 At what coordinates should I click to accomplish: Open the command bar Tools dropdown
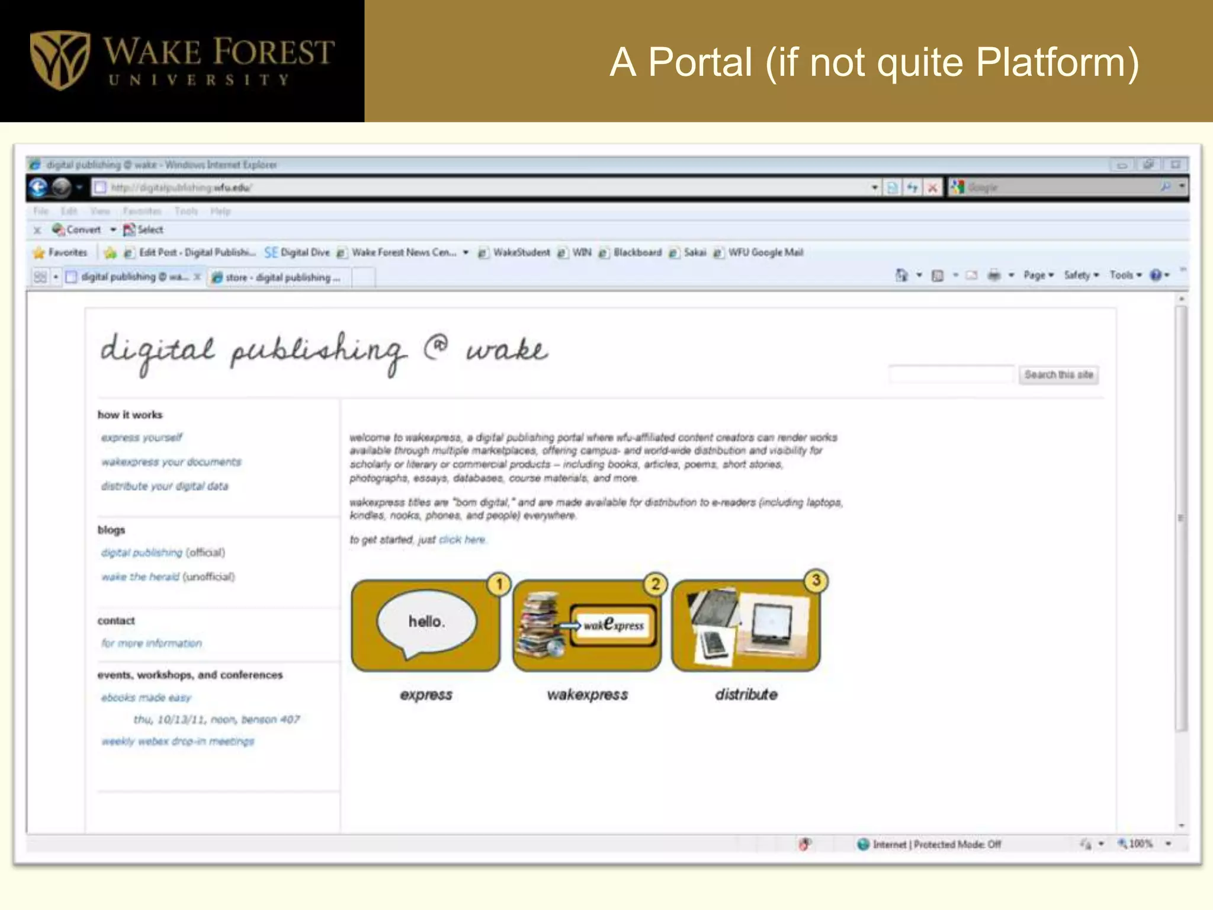point(1125,275)
